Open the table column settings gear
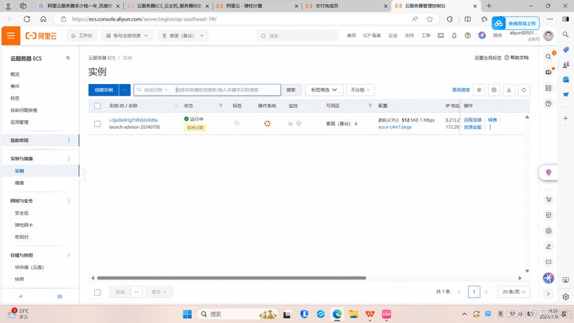Viewport: 574px width, 323px height. point(494,90)
